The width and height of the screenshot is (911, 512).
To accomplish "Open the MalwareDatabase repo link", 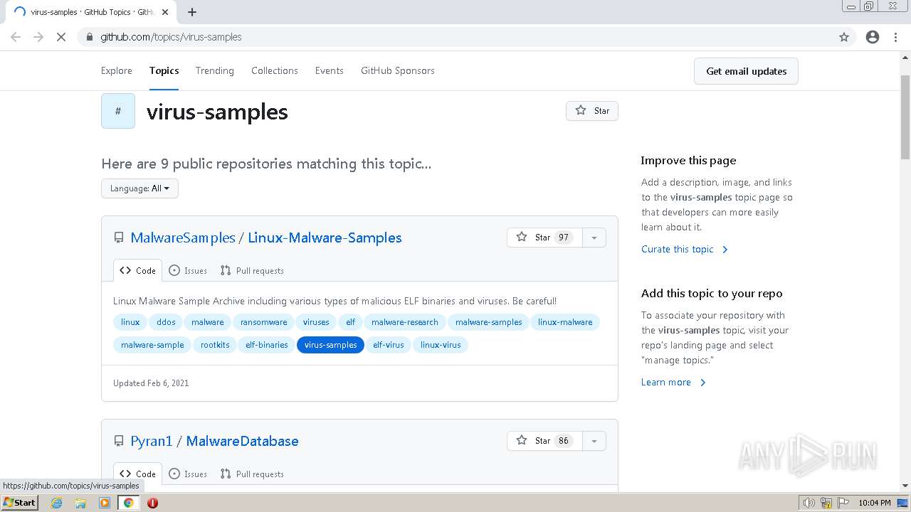I will [x=242, y=441].
